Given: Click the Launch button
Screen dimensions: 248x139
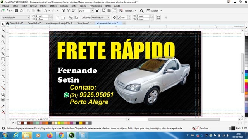Looking at the screenshot, I should [154, 11].
